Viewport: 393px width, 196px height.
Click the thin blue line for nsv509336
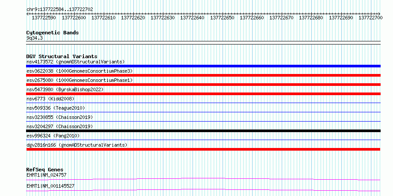click(203, 112)
